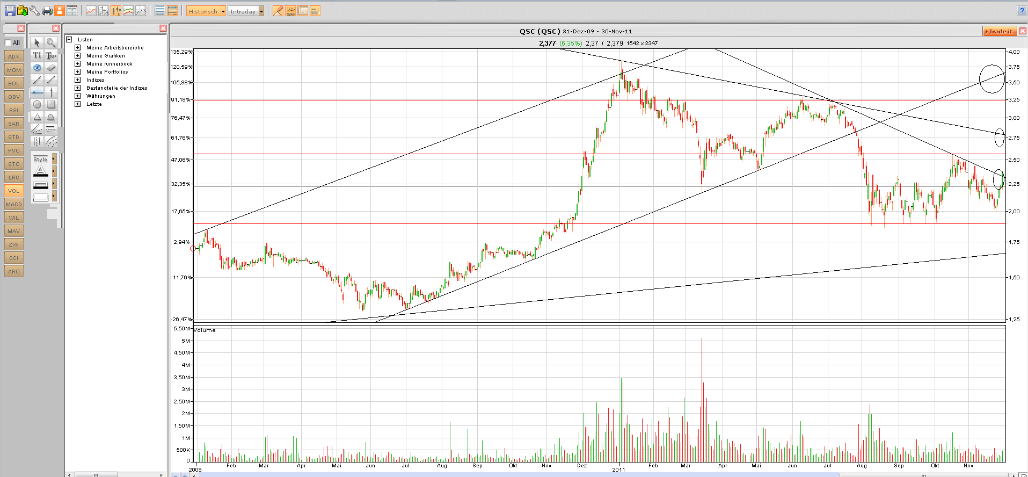Toggle the MACD indicator
The height and width of the screenshot is (477, 1028).
click(13, 204)
